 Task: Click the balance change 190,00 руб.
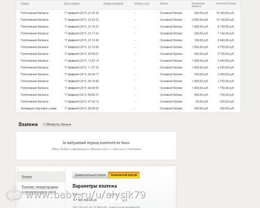201,40
